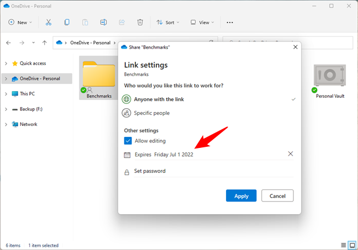358x250 pixels.
Task: Expand the This PC tree node
Action: click(x=6, y=94)
